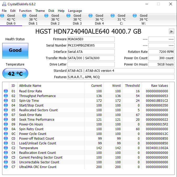Screen dimensions: 177x177
Task: Click the Current column header
Action: (x=94, y=85)
